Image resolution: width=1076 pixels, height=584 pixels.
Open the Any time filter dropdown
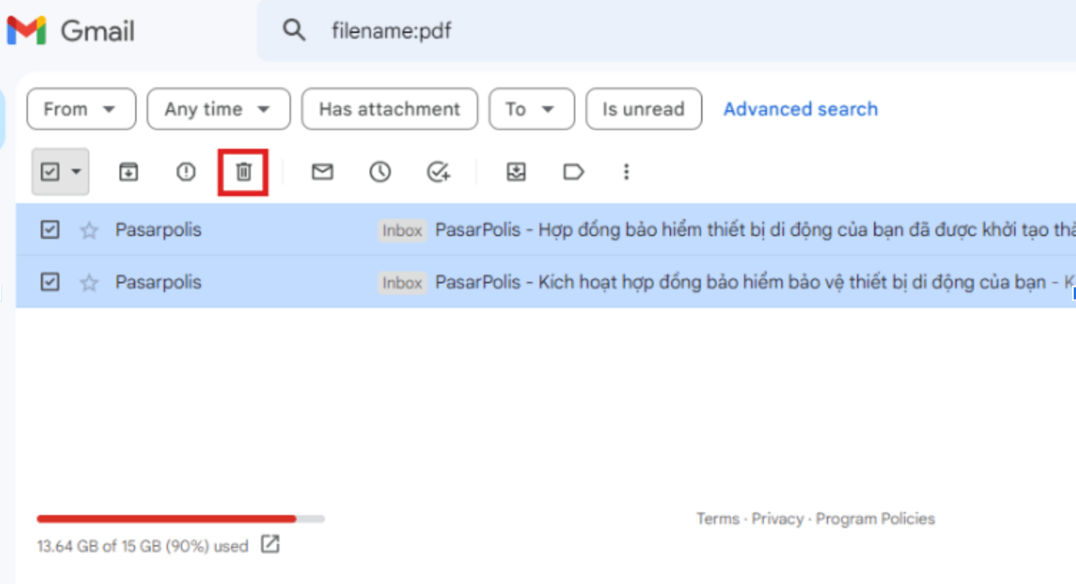(x=218, y=108)
